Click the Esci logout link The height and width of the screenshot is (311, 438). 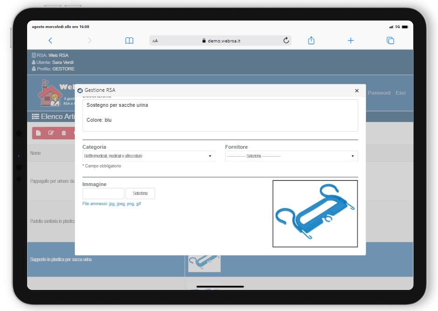401,93
